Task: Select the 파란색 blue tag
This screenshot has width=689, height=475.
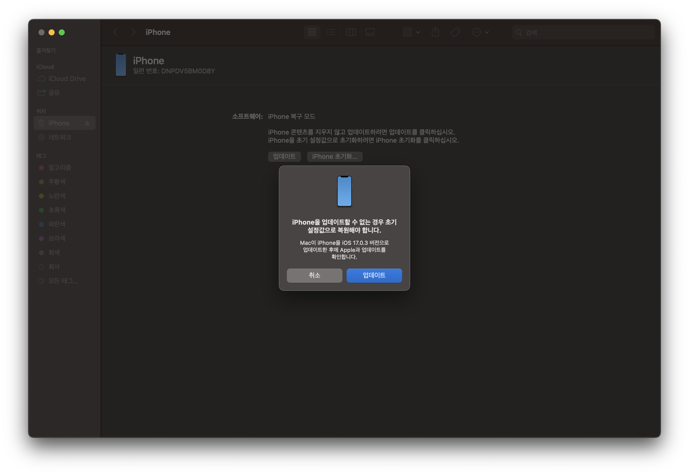Action: point(57,224)
